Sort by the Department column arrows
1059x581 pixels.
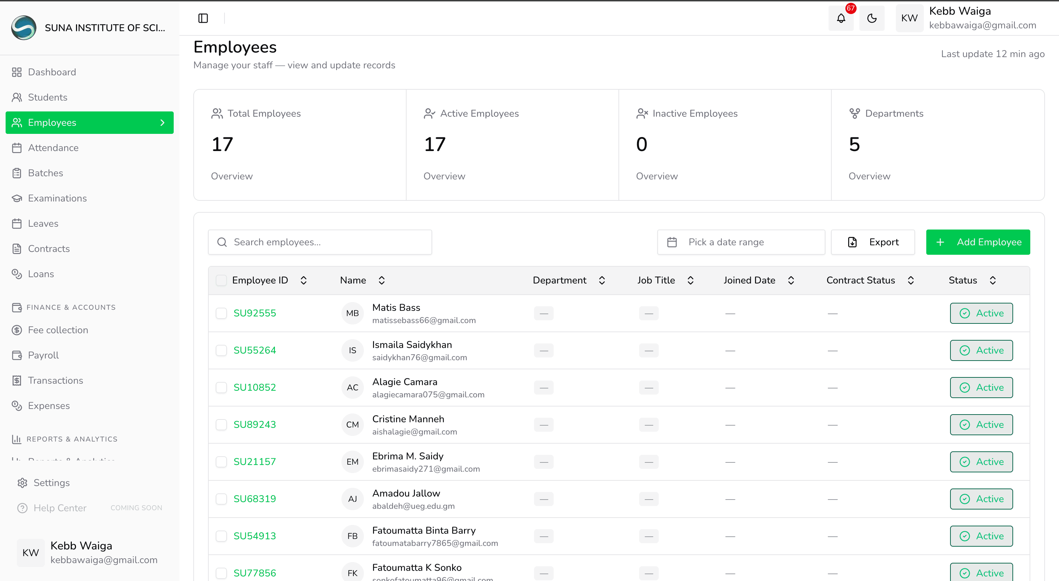pos(602,280)
